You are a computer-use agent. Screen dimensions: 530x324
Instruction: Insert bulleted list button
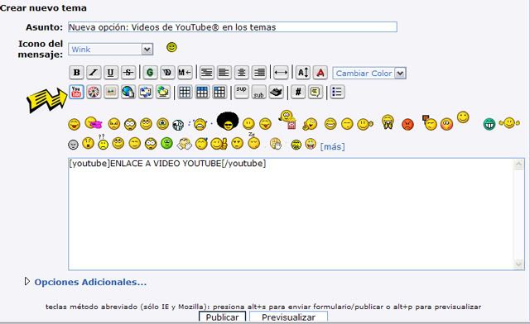point(337,92)
